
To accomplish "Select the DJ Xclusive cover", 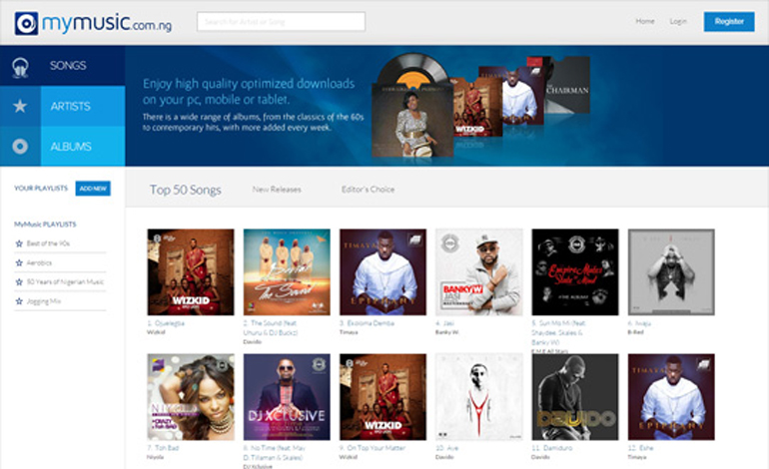I will coord(287,397).
